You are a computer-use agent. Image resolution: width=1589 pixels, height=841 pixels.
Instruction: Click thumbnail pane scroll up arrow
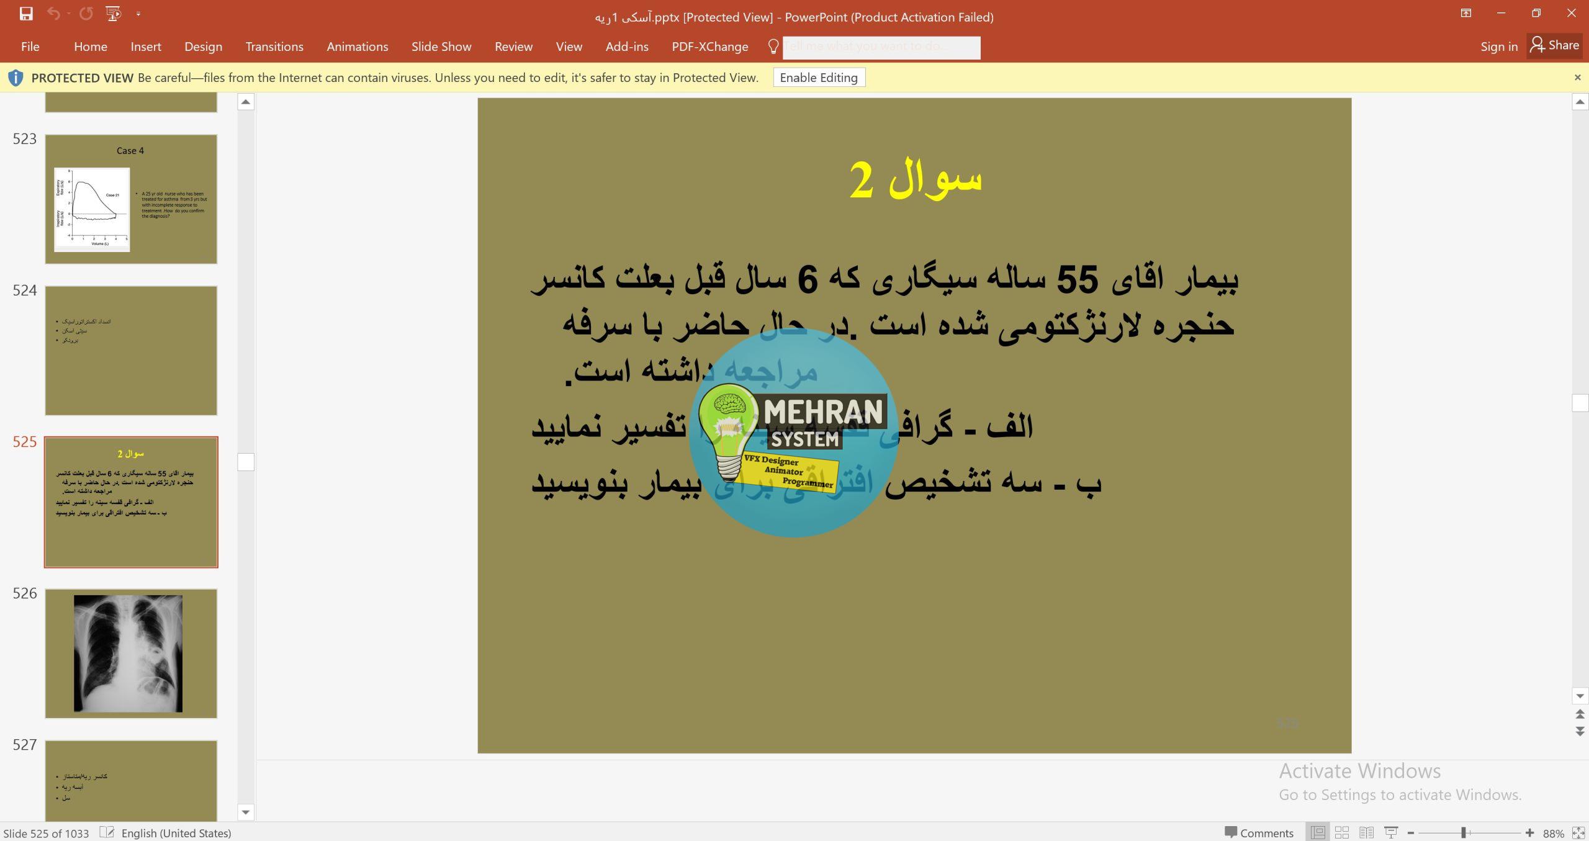click(x=246, y=102)
